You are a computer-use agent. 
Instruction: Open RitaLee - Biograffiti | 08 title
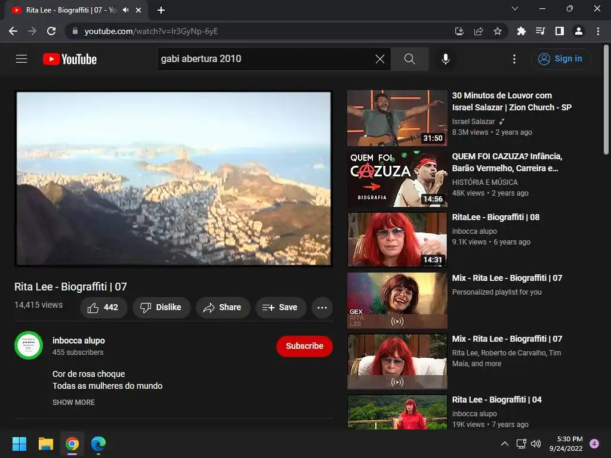496,217
